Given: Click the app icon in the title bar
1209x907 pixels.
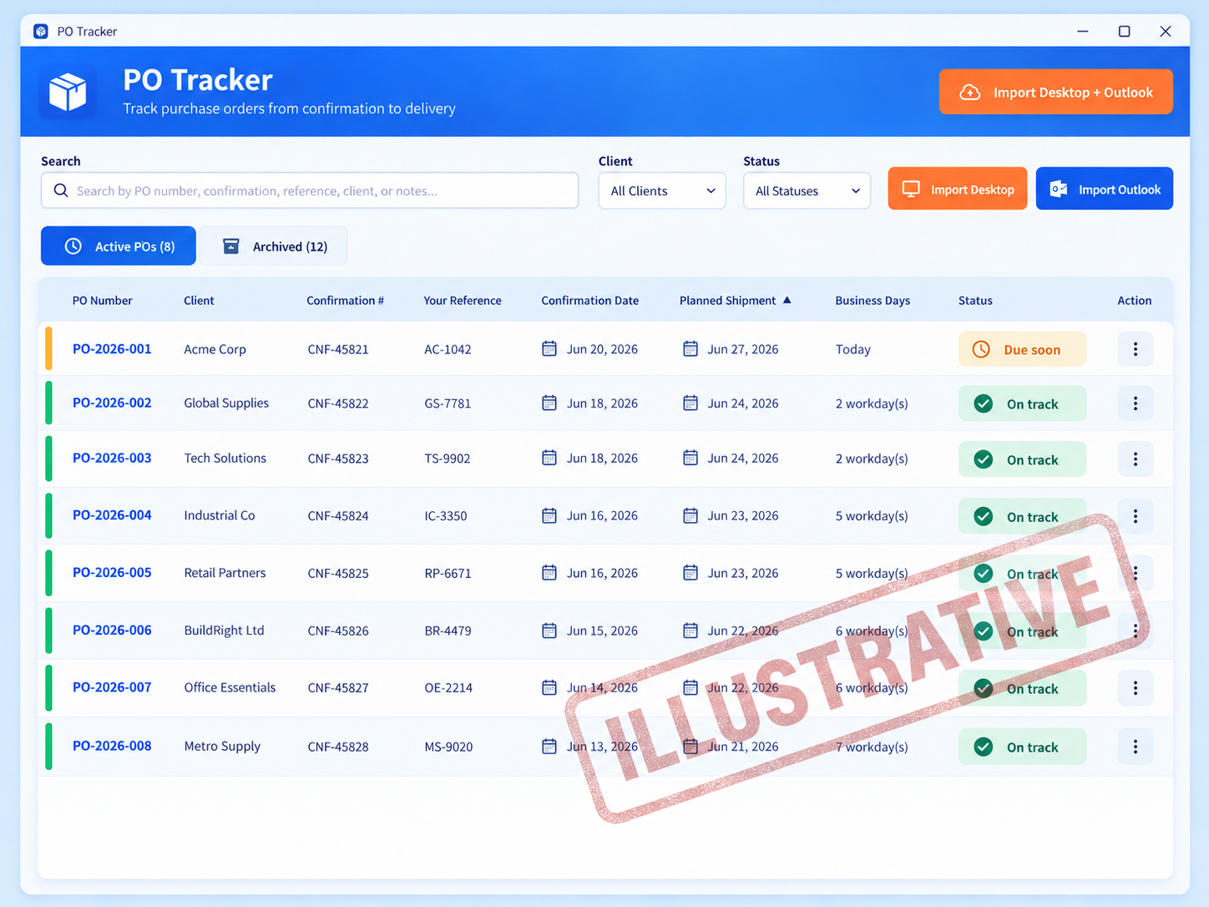Looking at the screenshot, I should [x=41, y=32].
